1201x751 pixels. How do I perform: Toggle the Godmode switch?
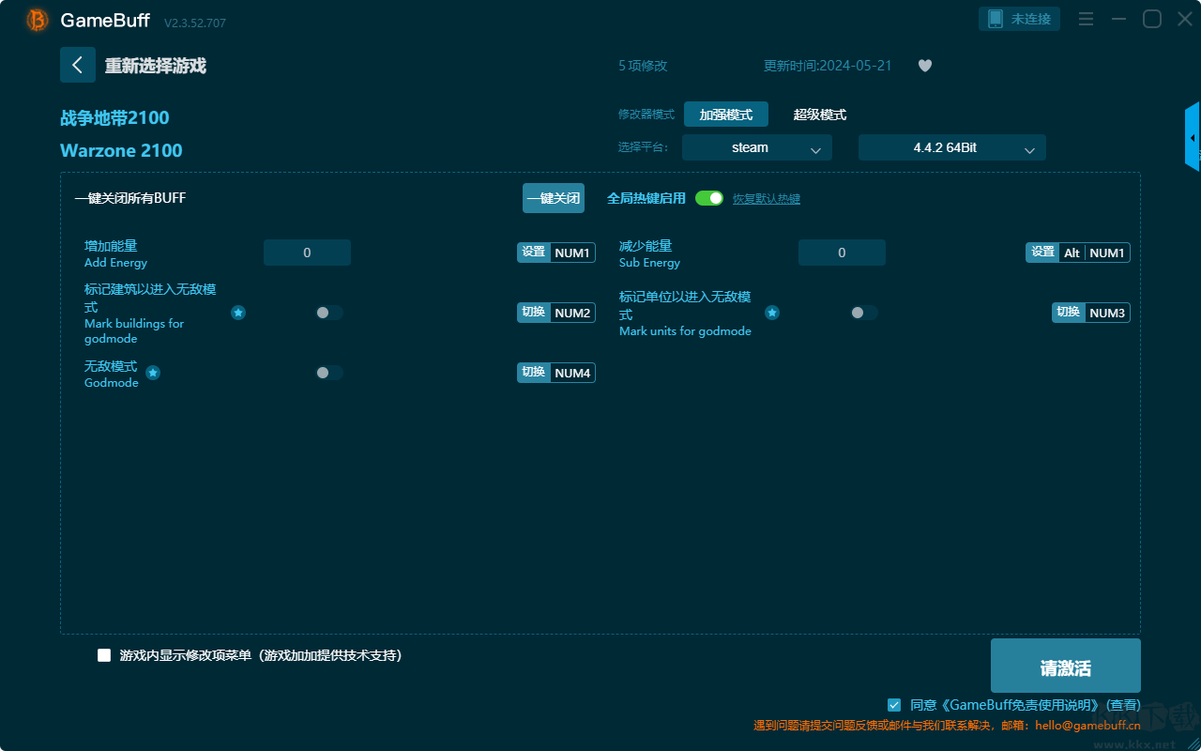pos(329,373)
